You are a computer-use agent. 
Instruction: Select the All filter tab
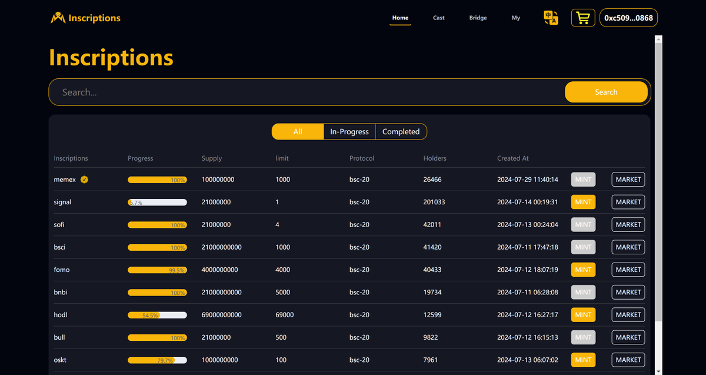[297, 131]
